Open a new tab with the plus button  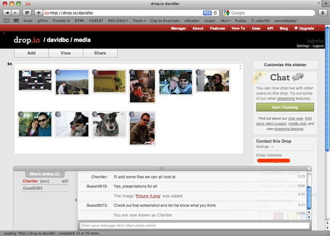click(326, 4)
